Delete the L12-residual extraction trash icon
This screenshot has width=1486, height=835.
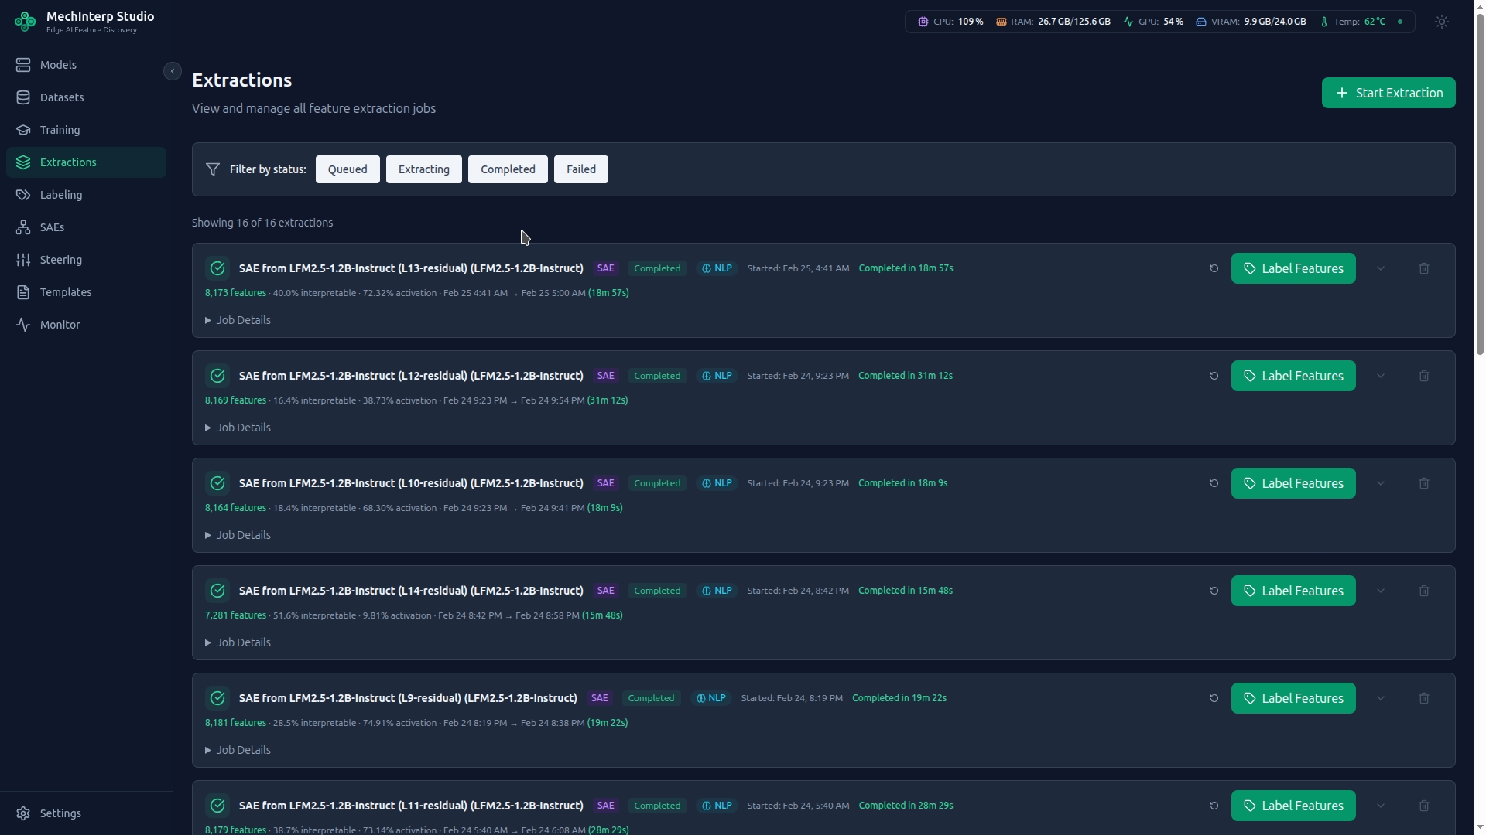(x=1424, y=376)
